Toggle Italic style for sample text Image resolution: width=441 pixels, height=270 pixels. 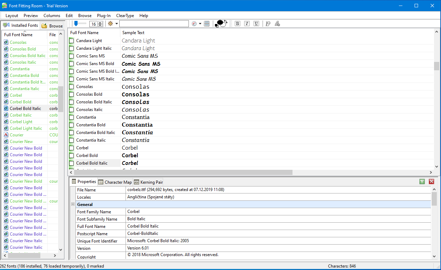coord(247,24)
